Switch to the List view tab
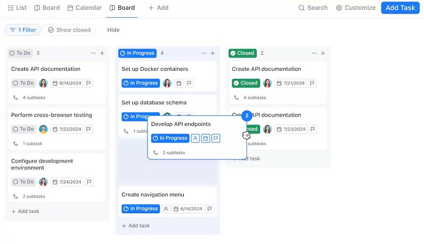This screenshot has width=424, height=244. [17, 8]
